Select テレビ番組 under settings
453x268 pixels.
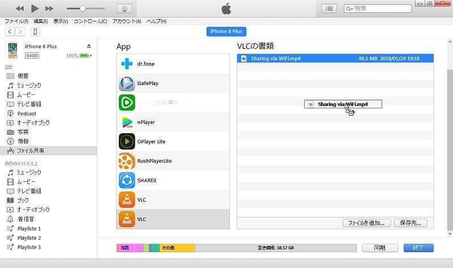[49, 104]
